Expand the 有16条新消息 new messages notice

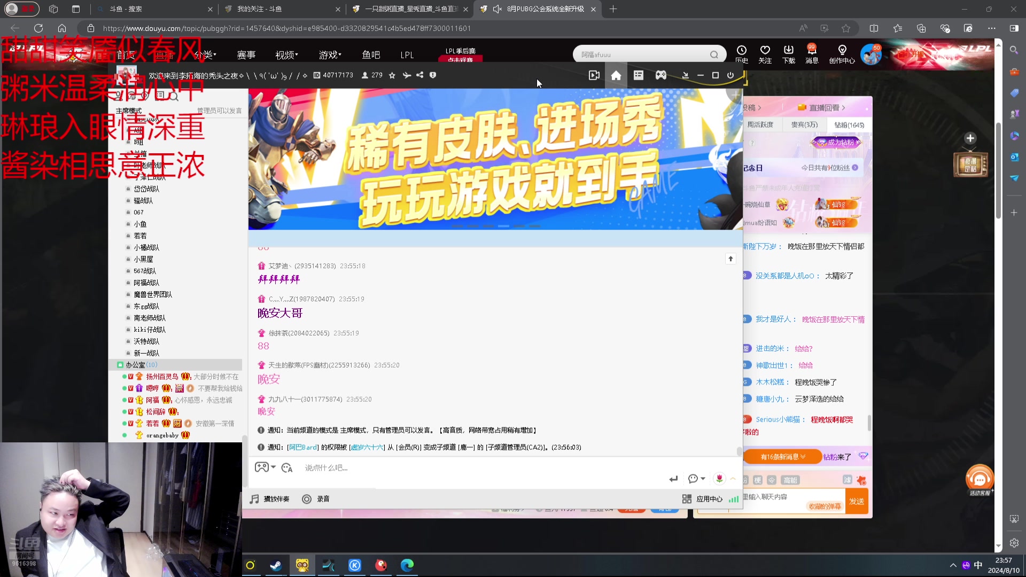(x=783, y=457)
